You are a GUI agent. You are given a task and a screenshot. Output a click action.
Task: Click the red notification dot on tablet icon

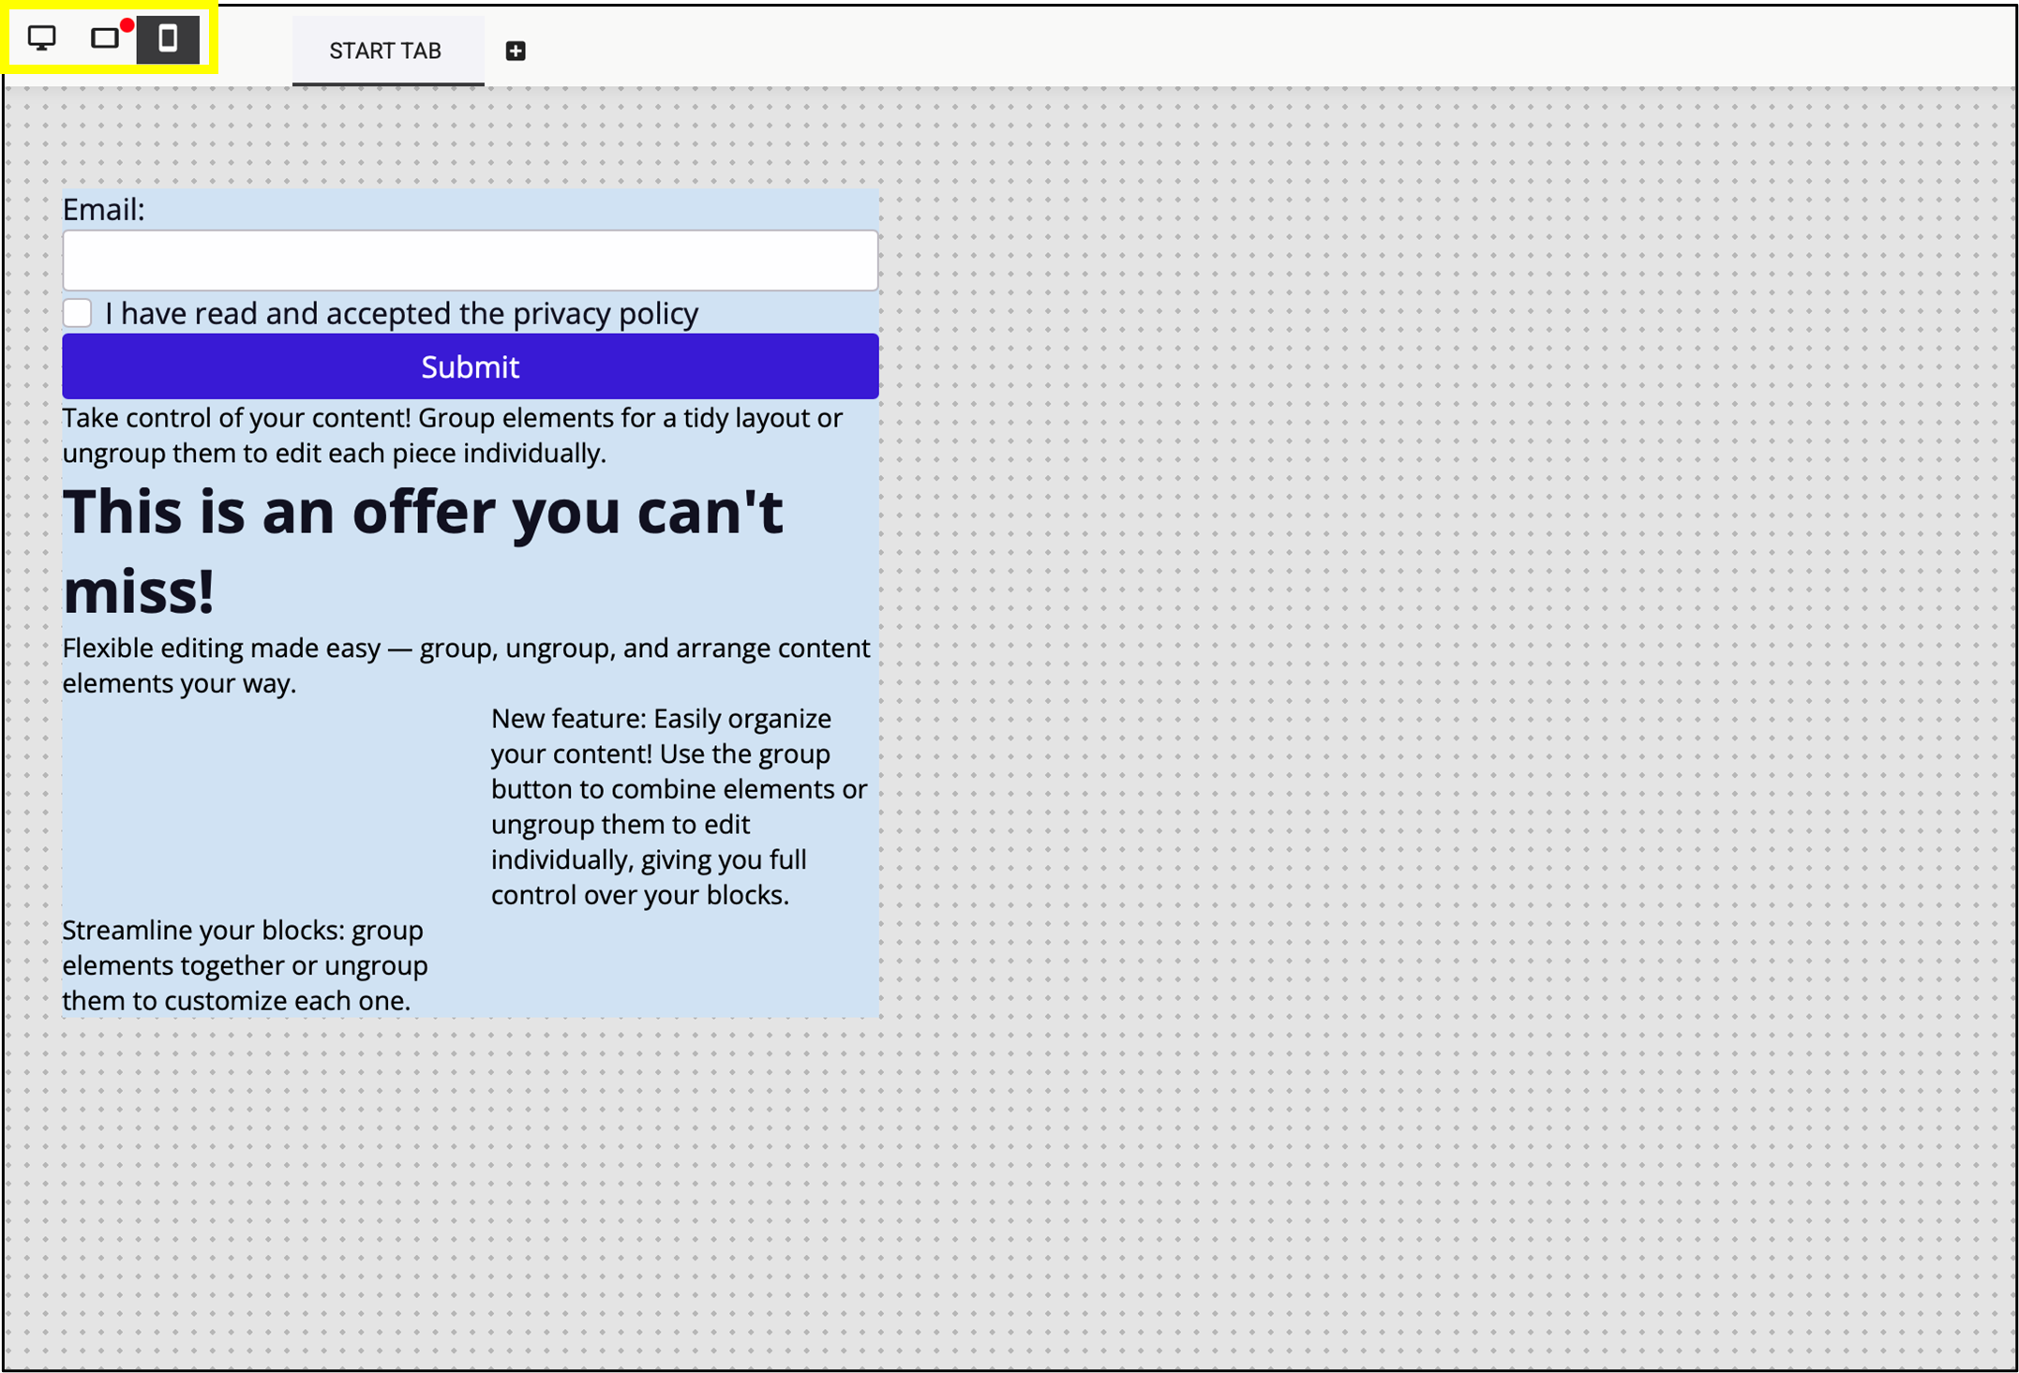(127, 25)
